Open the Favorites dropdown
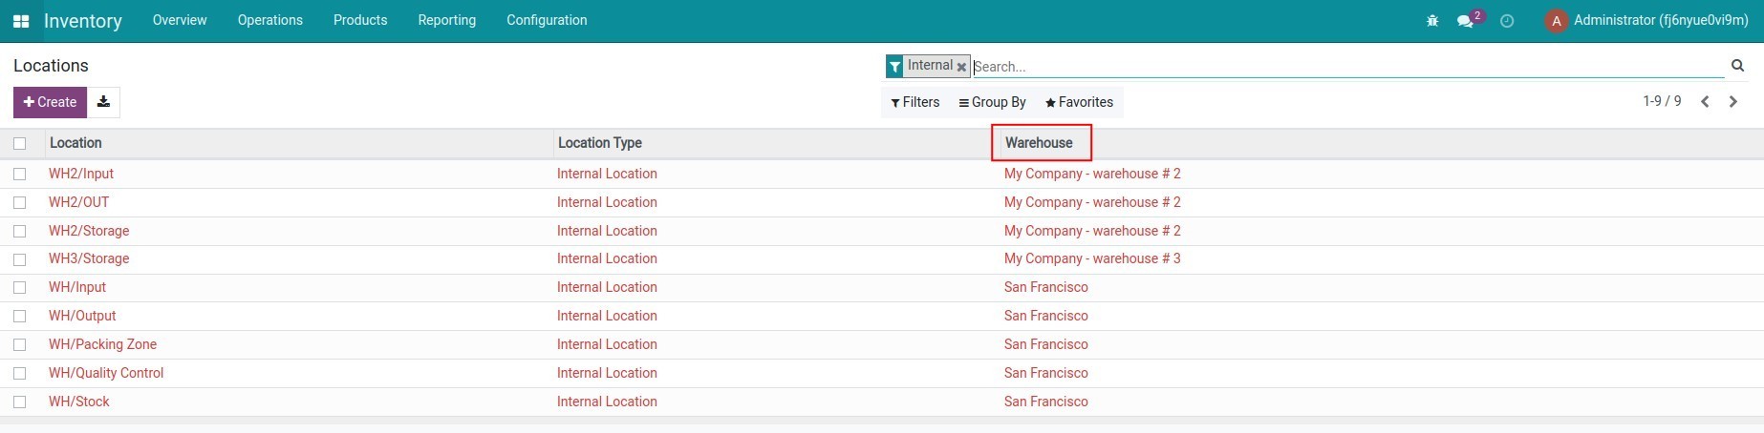 pyautogui.click(x=1079, y=102)
